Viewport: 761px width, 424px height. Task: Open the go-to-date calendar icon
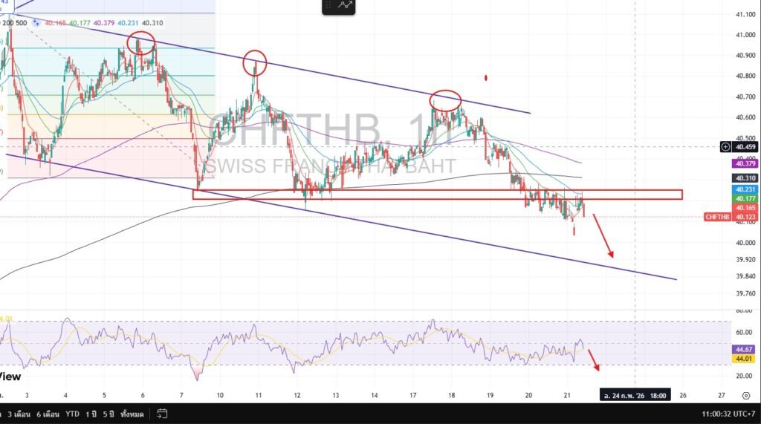click(162, 412)
